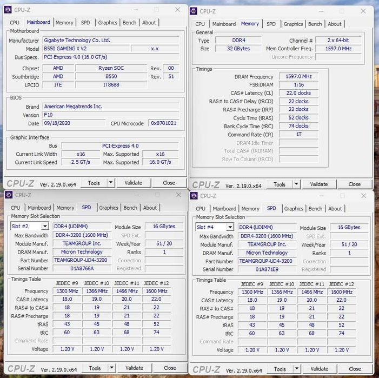
Task: Click DRAM Manuf. Micron Technology in Slot #4 window
Action: 267,253
